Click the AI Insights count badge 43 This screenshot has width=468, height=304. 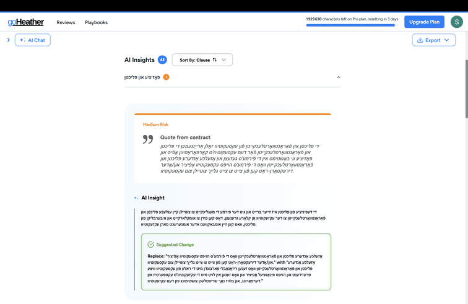(162, 59)
